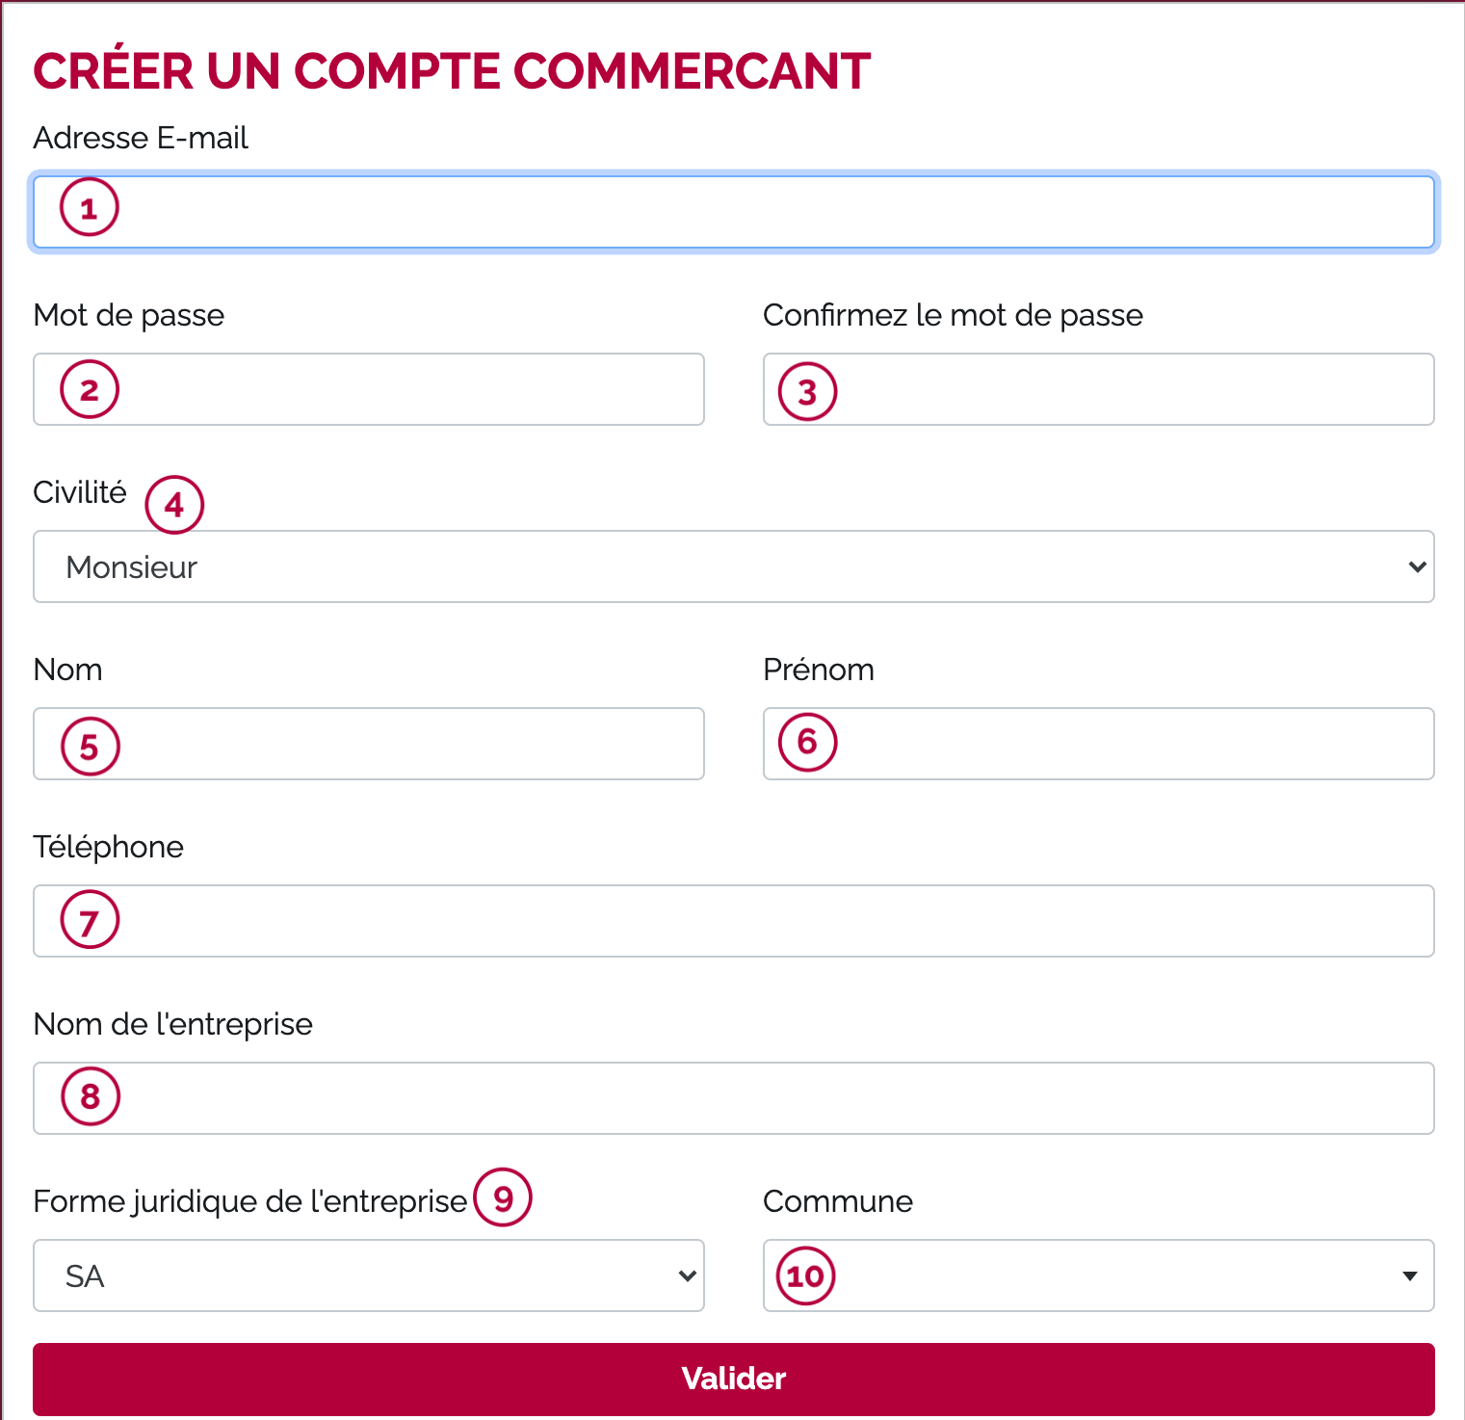Click the circled number 8 marker
The width and height of the screenshot is (1465, 1420).
(91, 1095)
